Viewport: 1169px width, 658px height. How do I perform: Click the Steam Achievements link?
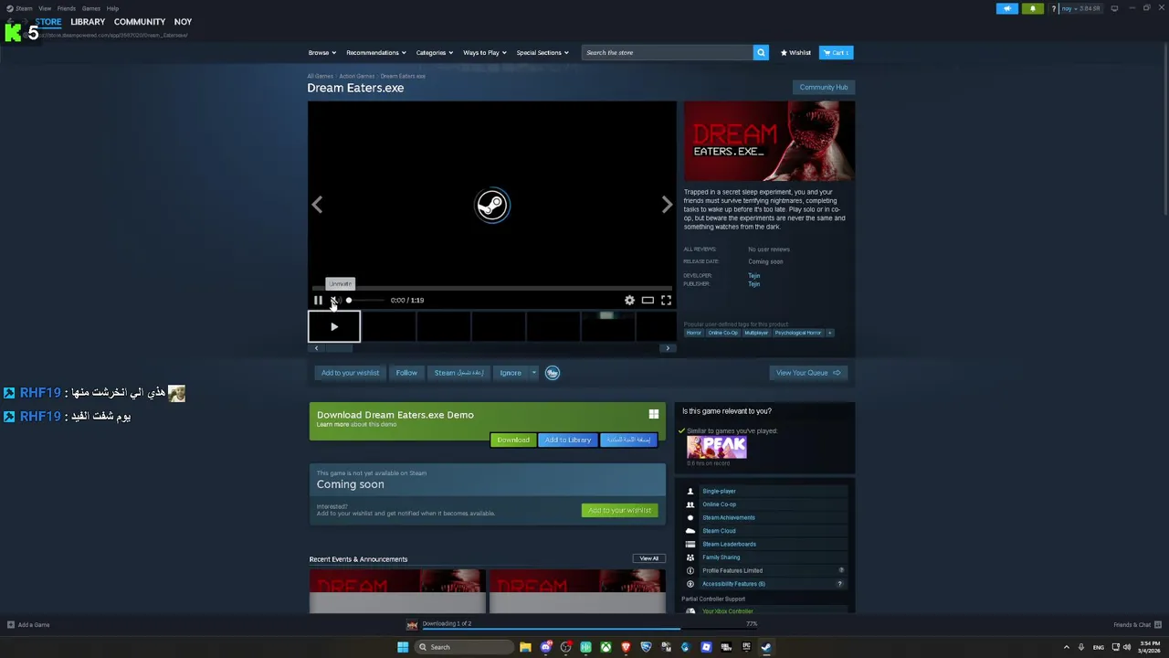coord(729,518)
